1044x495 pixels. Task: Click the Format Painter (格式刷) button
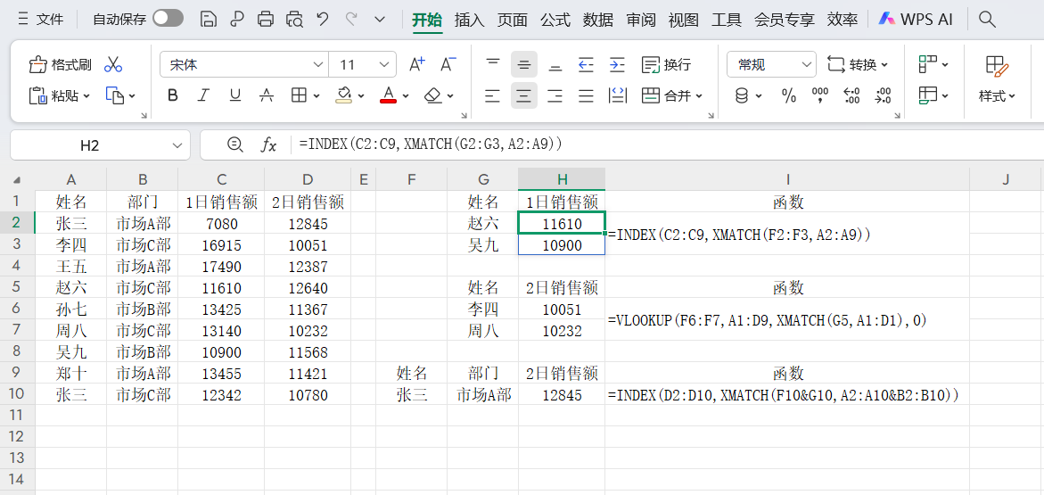(61, 64)
